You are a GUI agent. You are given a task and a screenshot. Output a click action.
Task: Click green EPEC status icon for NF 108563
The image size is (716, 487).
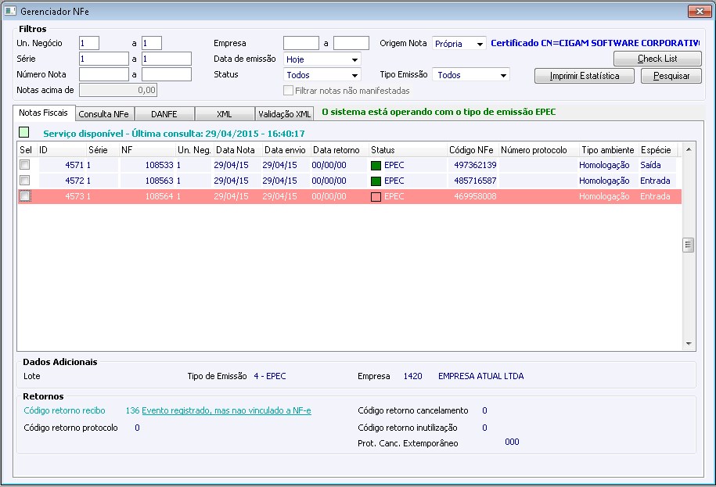coord(376,181)
